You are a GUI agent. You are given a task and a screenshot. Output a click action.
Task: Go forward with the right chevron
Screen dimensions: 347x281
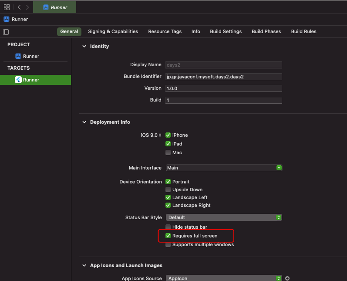pos(27,7)
